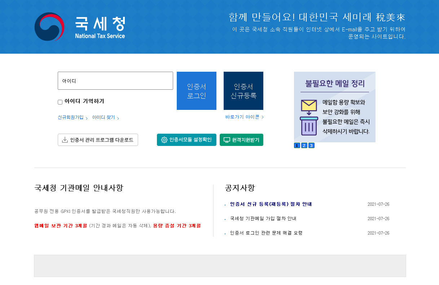Click the mail envelope icon in the banner
The width and height of the screenshot is (439, 285).
309,105
